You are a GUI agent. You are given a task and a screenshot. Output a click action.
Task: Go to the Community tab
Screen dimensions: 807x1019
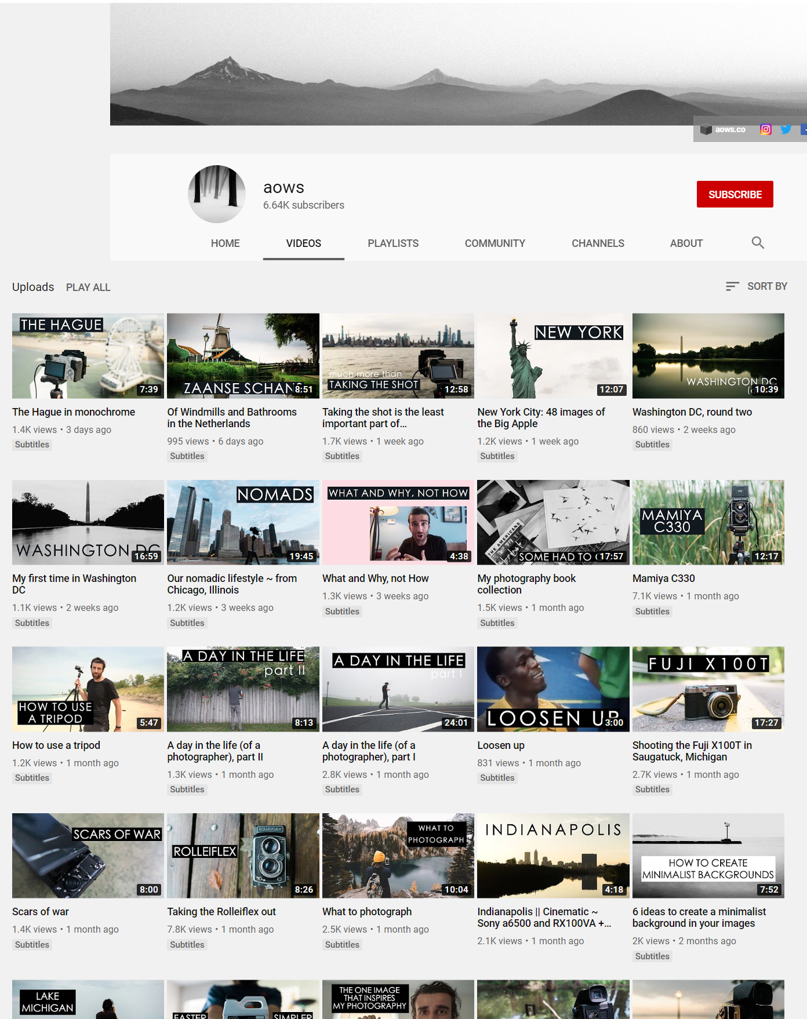495,243
